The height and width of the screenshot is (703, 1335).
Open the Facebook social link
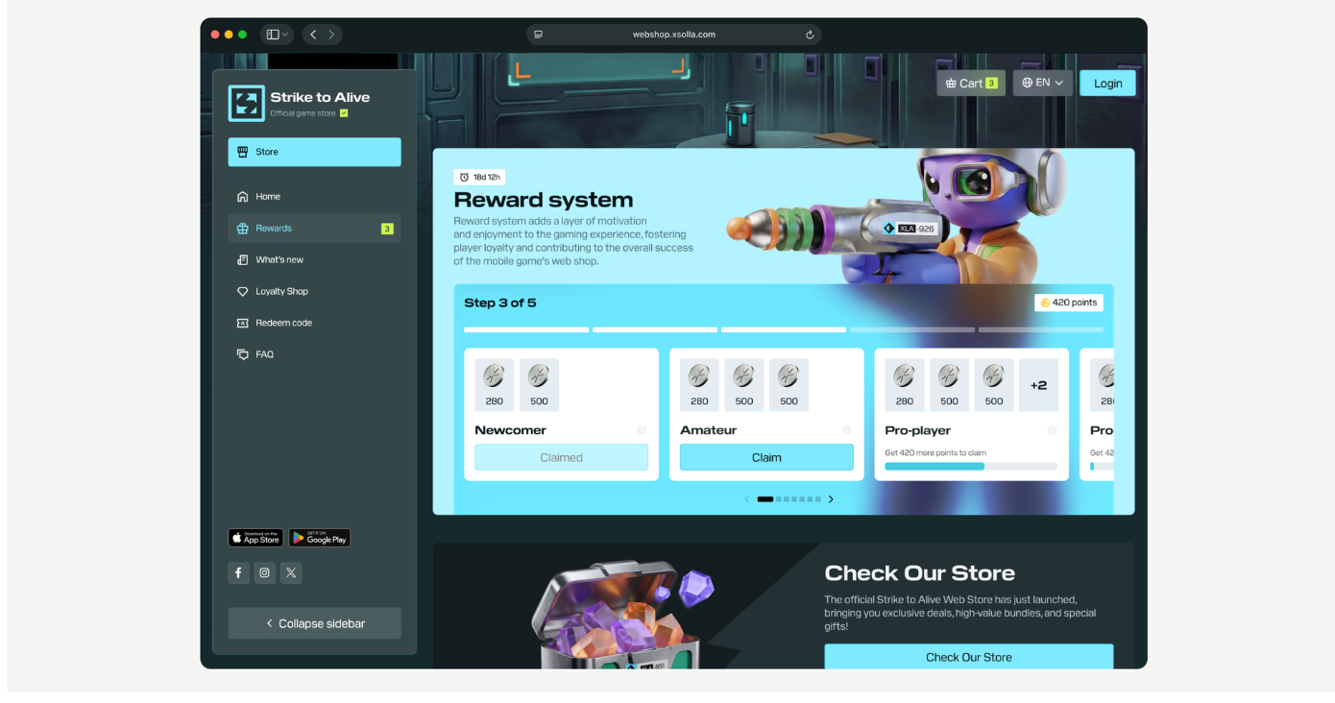pyautogui.click(x=238, y=573)
